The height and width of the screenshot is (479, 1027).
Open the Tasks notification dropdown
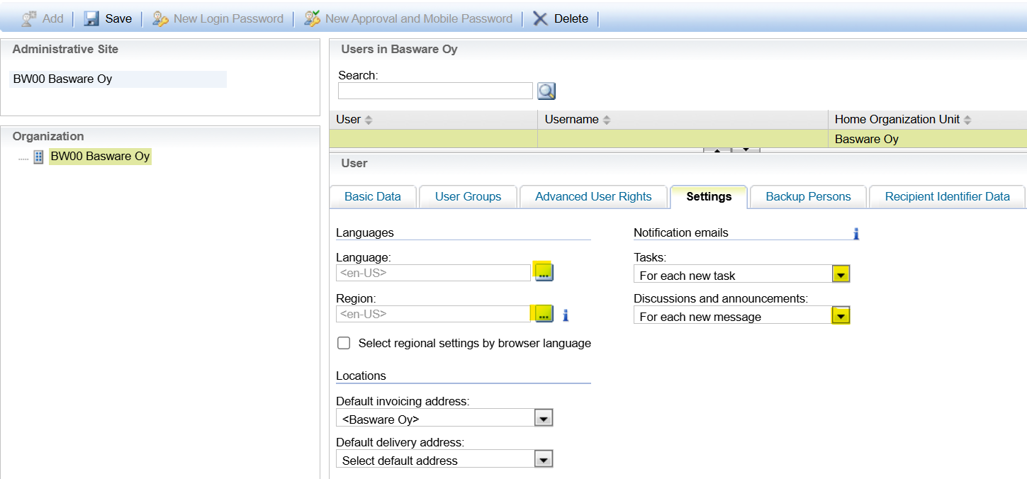point(841,274)
